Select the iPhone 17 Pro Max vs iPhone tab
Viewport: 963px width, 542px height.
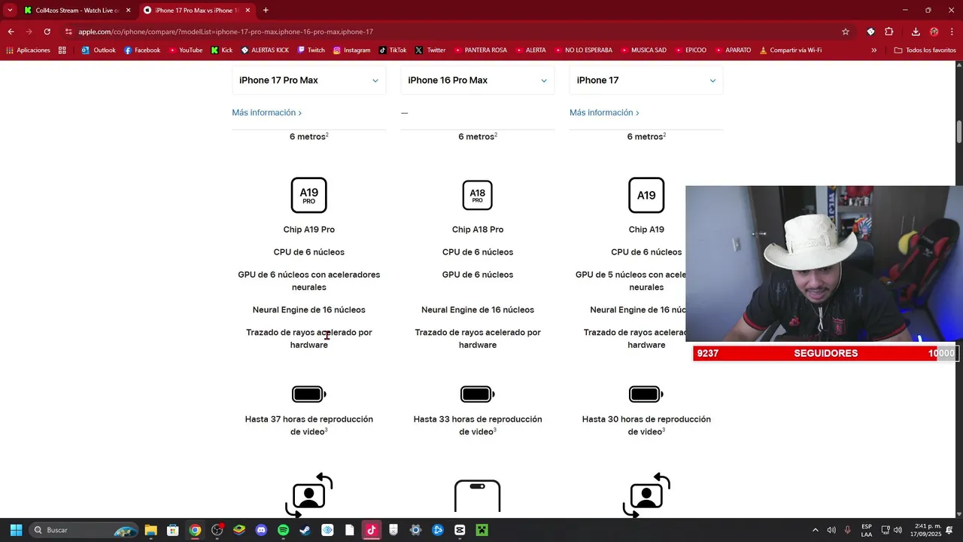click(x=197, y=11)
